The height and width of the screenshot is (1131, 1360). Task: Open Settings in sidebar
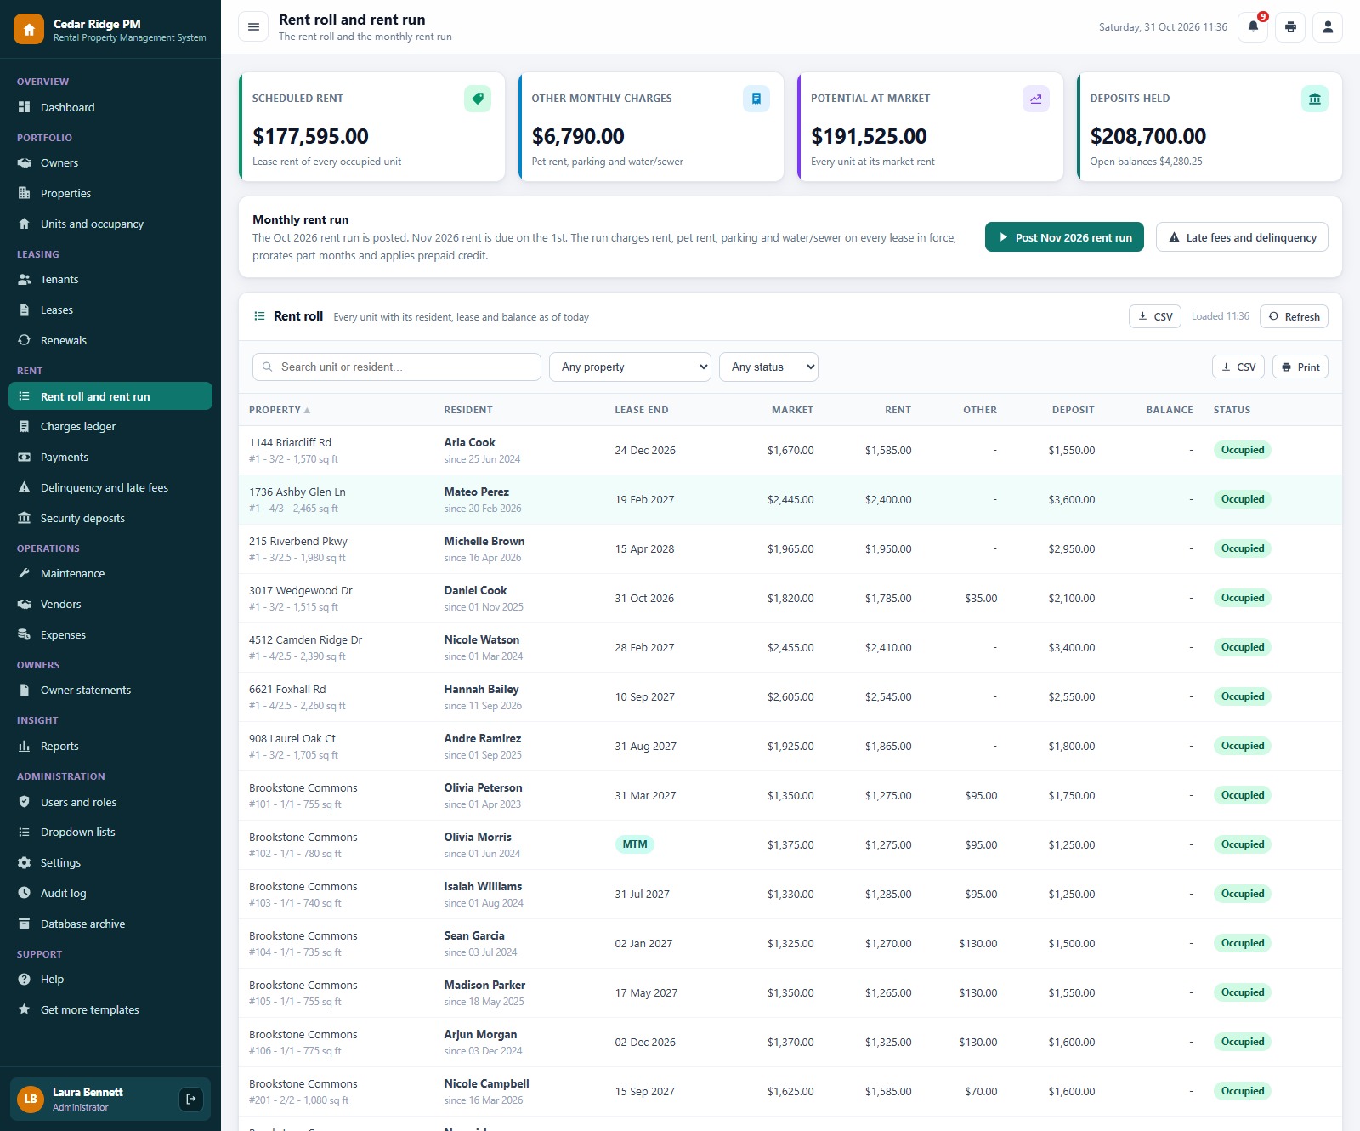click(x=110, y=862)
